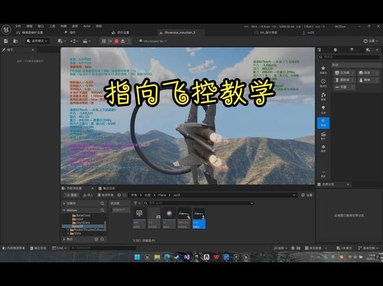Select the 立方体 cube shape
The width and height of the screenshot is (383, 286).
pos(345,73)
